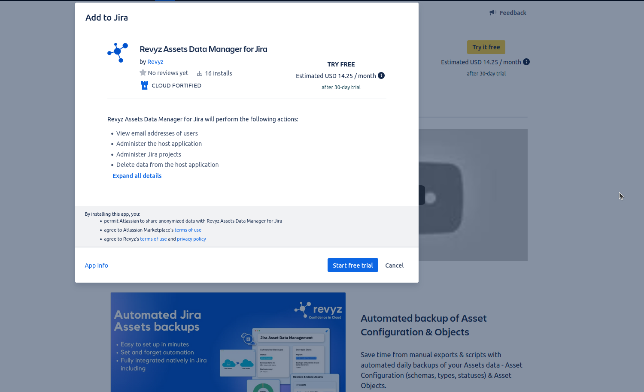Click the Try it free button
The width and height of the screenshot is (644, 392).
pos(486,47)
